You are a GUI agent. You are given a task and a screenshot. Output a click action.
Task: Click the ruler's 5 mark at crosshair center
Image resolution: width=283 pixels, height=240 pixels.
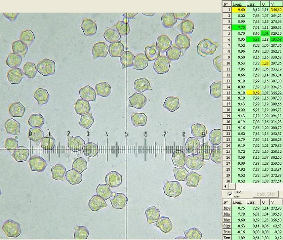(x=126, y=134)
